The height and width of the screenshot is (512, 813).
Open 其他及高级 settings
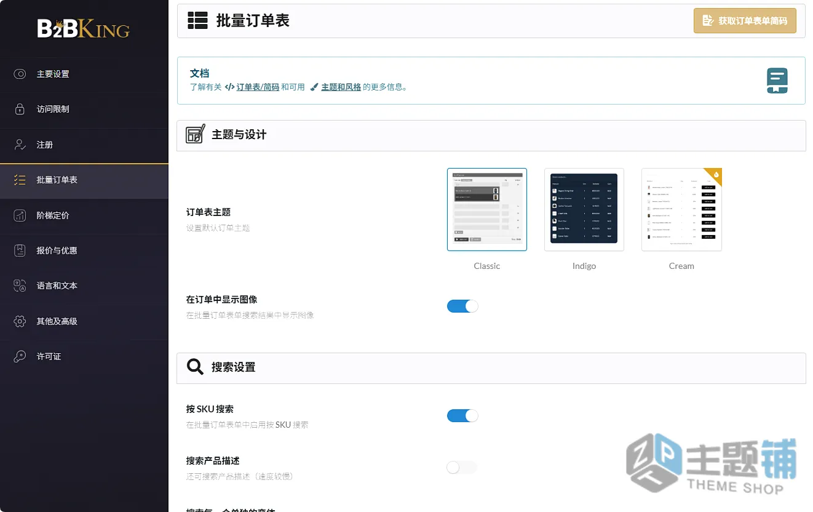click(84, 321)
